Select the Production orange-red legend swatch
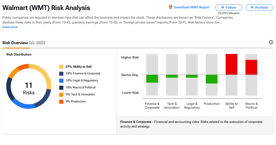Screen dimensions: 276x145 pyautogui.click(x=61, y=102)
